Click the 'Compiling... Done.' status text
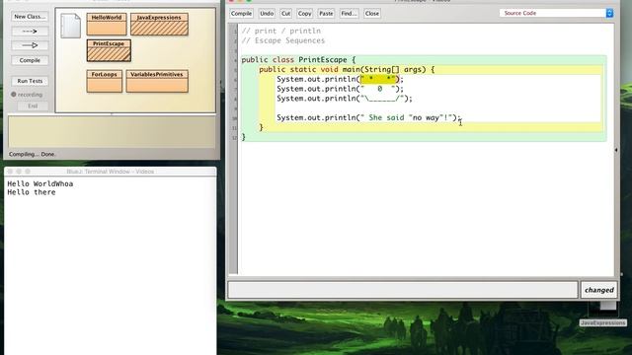The image size is (632, 355). click(33, 154)
